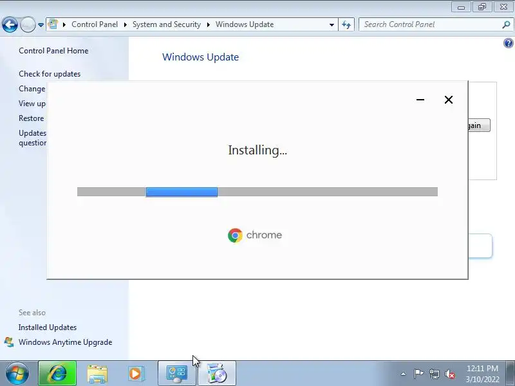This screenshot has height=386, width=515.
Task: Open the blue Help question mark
Action: 508,43
